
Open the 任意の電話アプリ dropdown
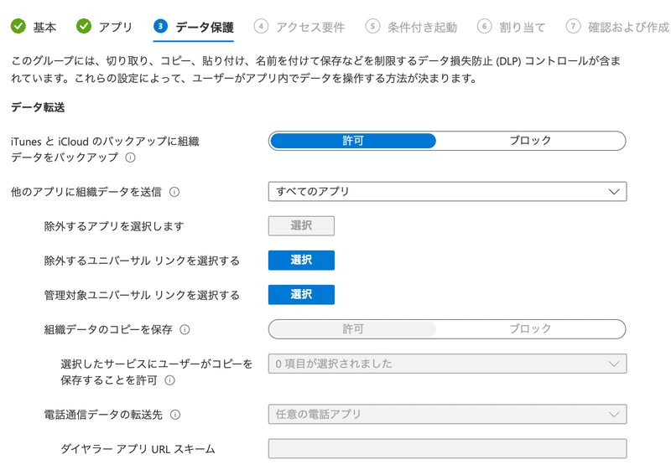(x=447, y=414)
